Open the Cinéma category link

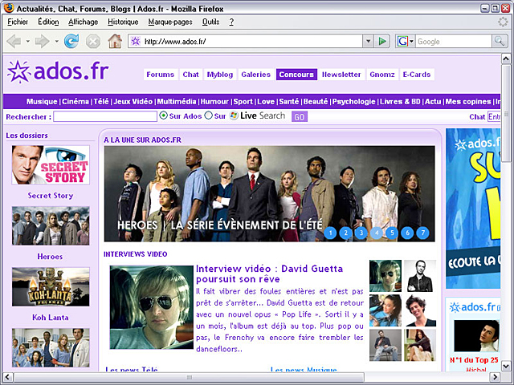click(75, 102)
